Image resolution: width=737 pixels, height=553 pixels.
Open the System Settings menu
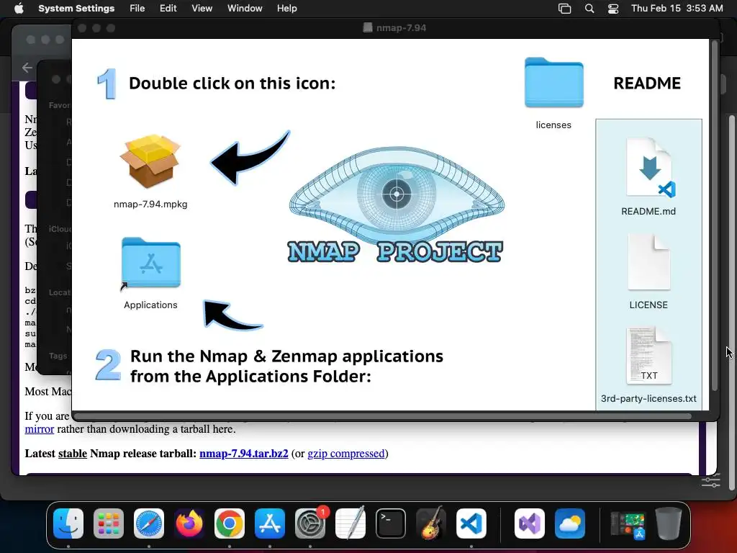pos(76,9)
